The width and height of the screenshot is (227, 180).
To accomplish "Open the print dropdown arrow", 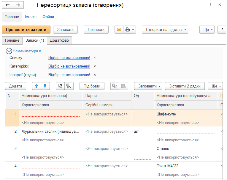I will click(133, 30).
